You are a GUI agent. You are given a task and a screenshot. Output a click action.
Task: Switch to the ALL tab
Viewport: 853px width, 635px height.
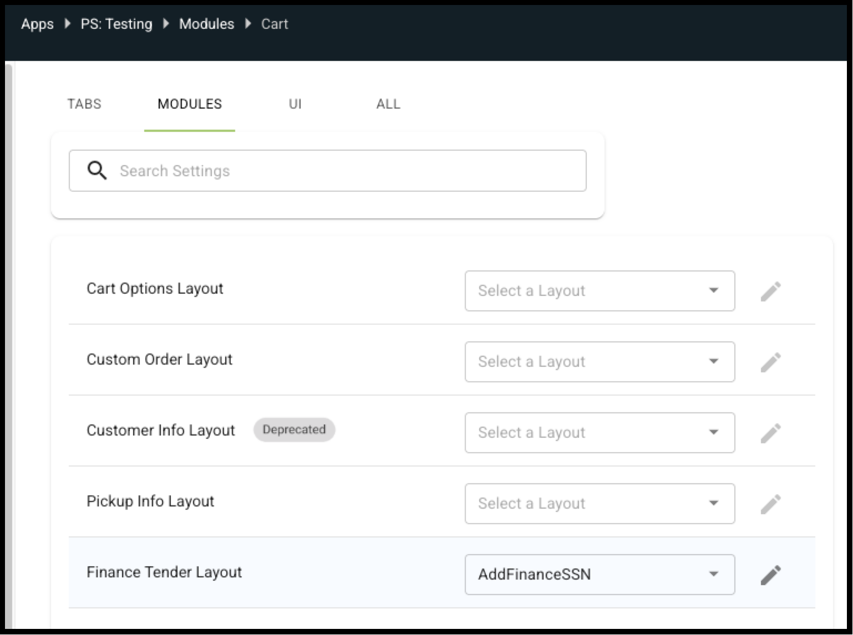click(388, 104)
